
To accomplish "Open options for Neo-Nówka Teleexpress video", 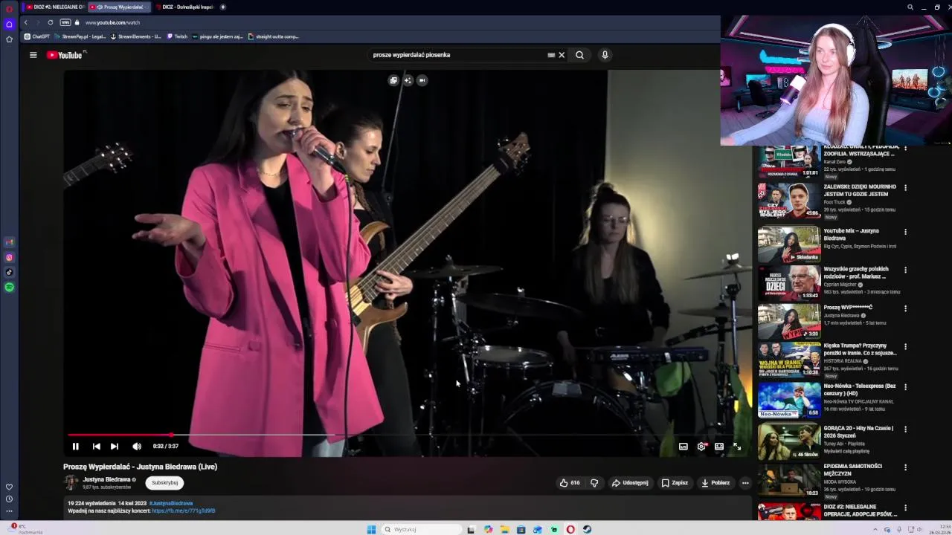I will tap(905, 388).
